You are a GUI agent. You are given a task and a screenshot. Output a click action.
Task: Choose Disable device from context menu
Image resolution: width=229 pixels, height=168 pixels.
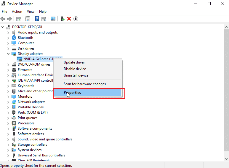pyautogui.click(x=88, y=69)
